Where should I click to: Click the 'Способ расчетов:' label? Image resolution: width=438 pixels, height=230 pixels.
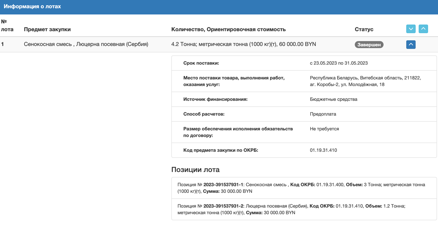204,114
